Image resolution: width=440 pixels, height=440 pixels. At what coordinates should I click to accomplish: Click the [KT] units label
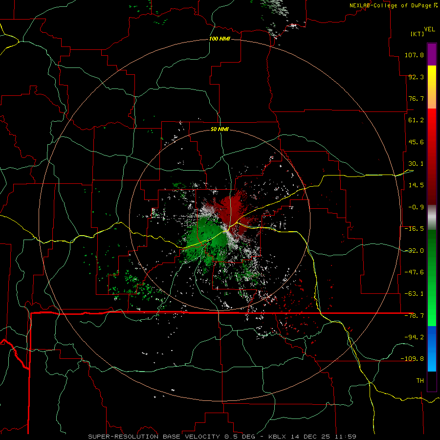[418, 34]
